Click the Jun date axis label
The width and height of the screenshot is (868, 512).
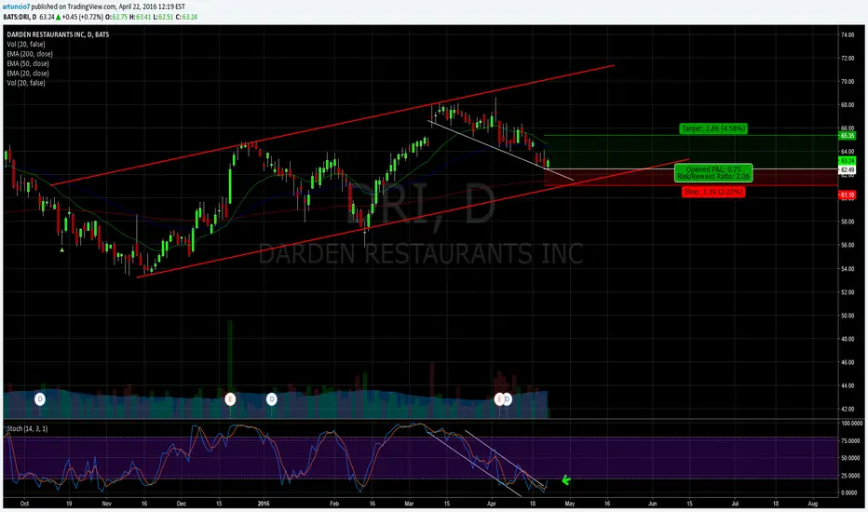tap(653, 504)
